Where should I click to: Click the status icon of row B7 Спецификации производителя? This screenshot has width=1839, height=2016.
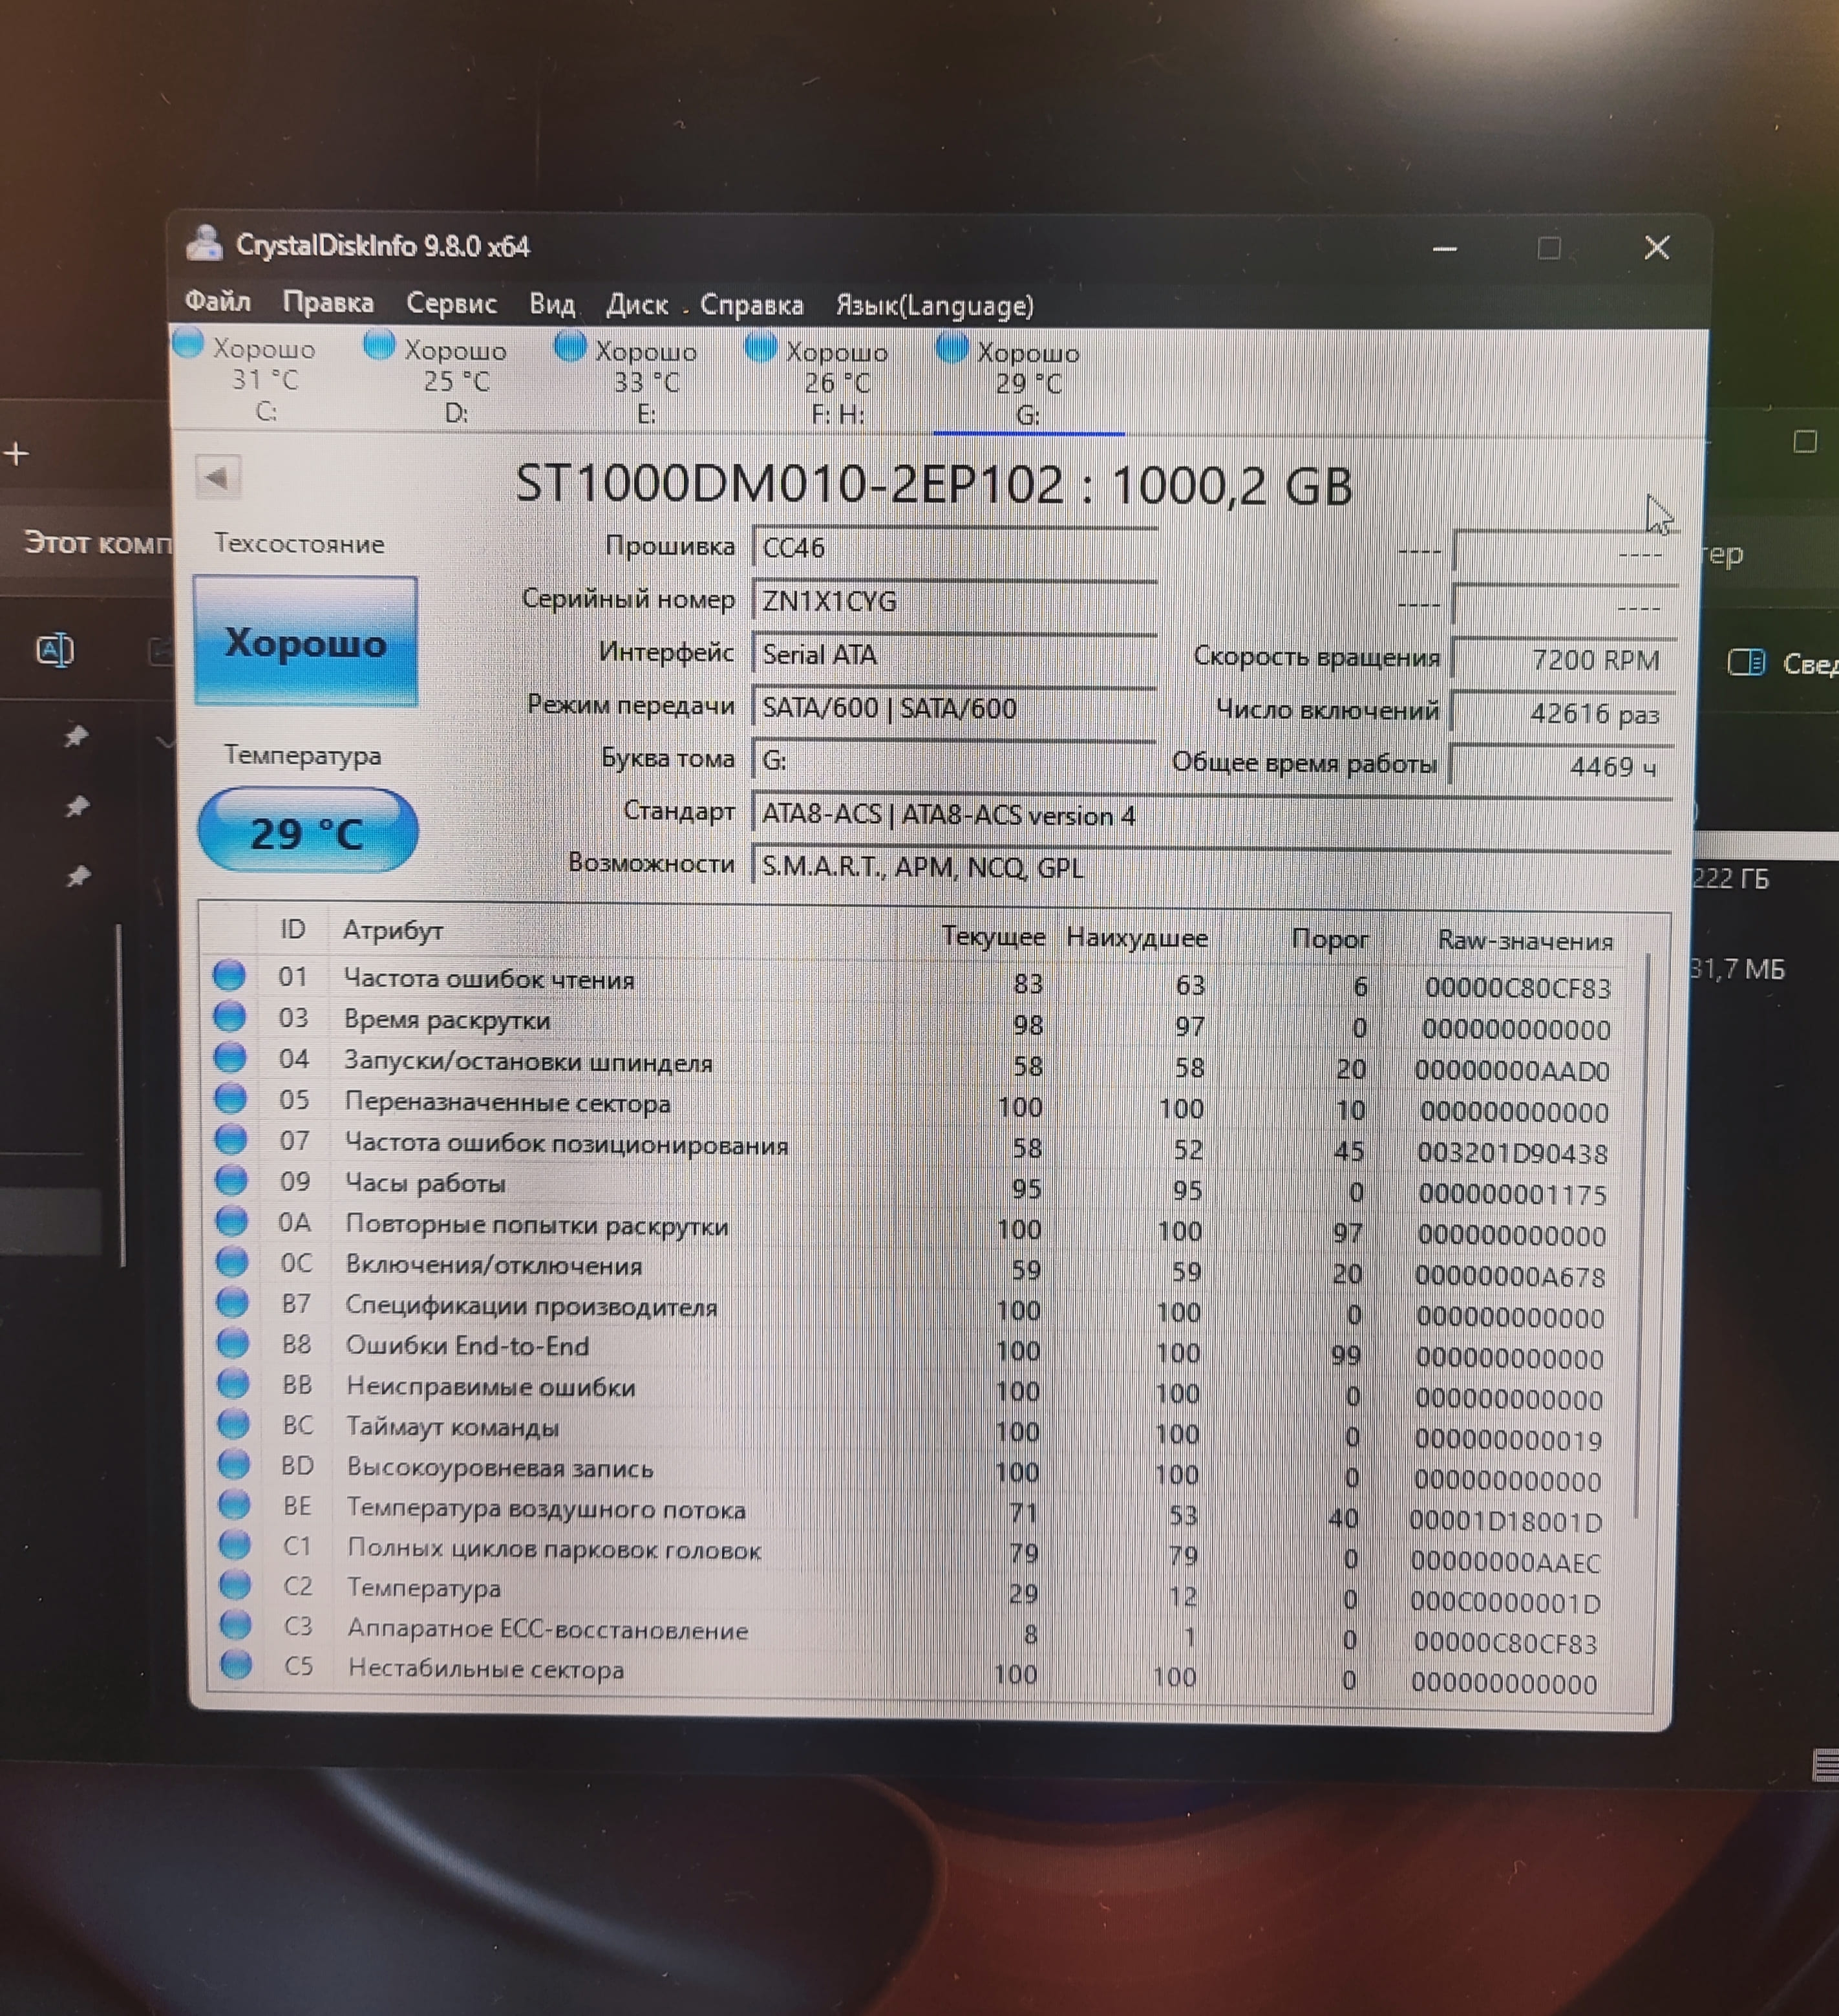click(x=232, y=1302)
